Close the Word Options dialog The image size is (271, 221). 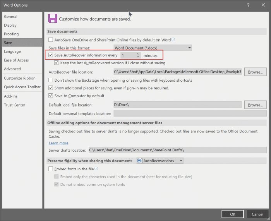(x=263, y=5)
